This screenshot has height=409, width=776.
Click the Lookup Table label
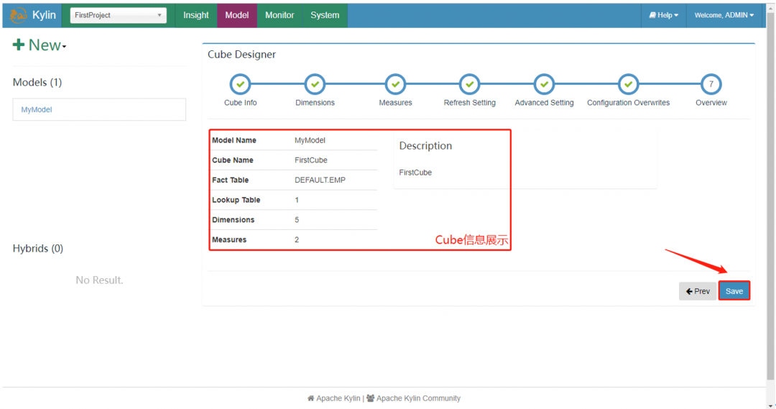pos(236,200)
